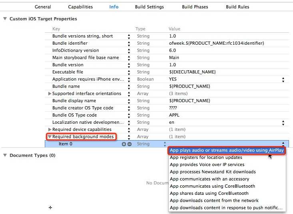Click the Value column header
Viewport: 293px width, 214px height.
[175, 29]
